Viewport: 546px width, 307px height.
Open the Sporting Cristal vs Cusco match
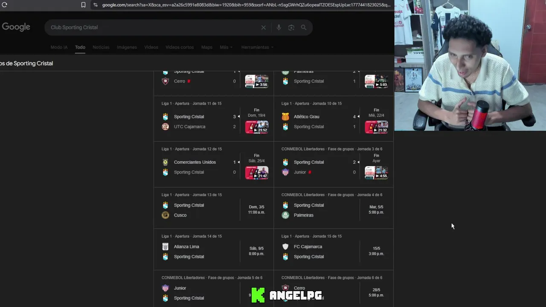[214, 208]
